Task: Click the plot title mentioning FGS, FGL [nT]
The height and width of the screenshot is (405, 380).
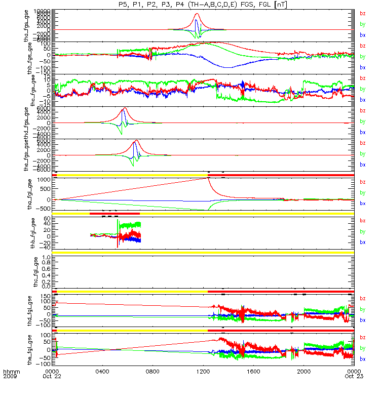Action: coord(203,5)
